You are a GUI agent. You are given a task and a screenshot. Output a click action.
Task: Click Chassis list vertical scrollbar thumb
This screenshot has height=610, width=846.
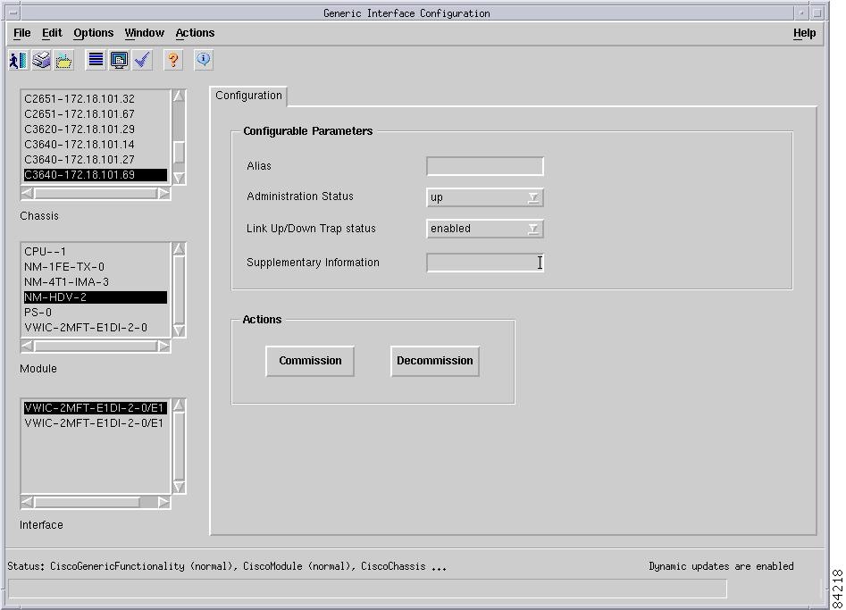click(179, 152)
